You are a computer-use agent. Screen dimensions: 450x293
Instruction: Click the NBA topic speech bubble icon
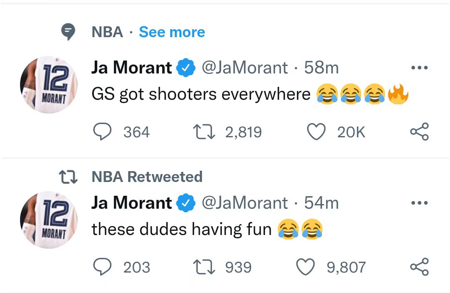[68, 32]
